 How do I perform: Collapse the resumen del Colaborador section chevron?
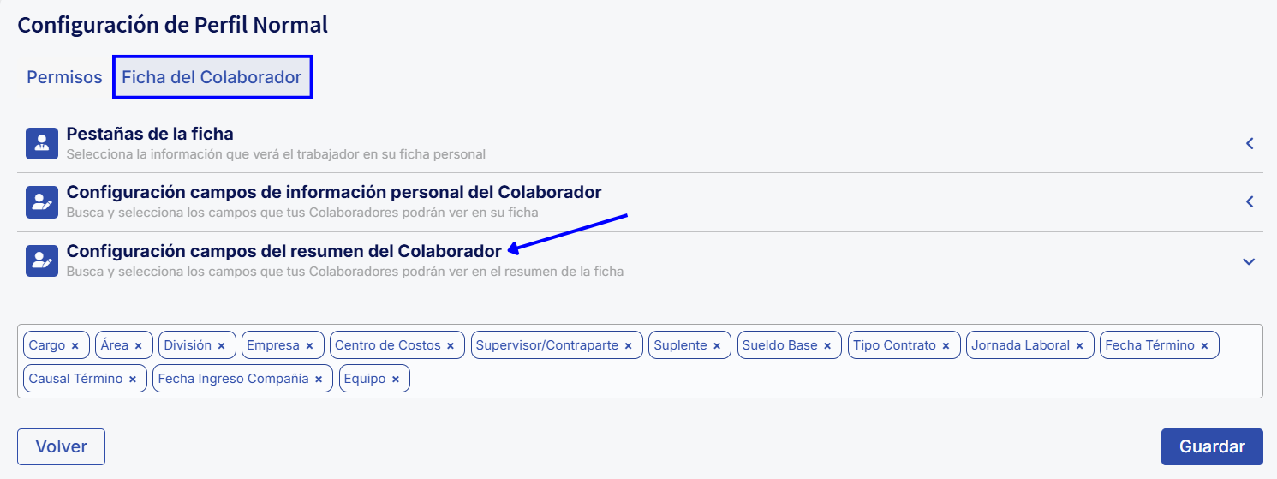[x=1249, y=261]
